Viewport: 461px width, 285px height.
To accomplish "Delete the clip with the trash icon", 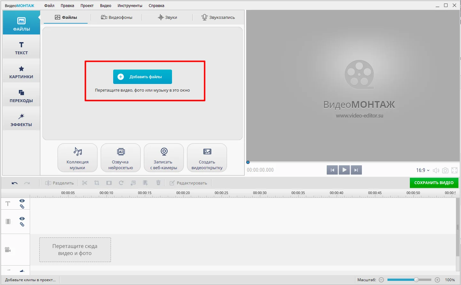I will point(158,183).
